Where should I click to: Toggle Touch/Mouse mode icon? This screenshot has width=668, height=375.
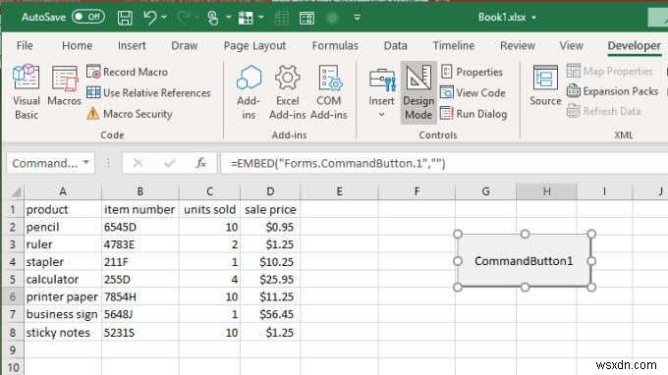coord(212,18)
